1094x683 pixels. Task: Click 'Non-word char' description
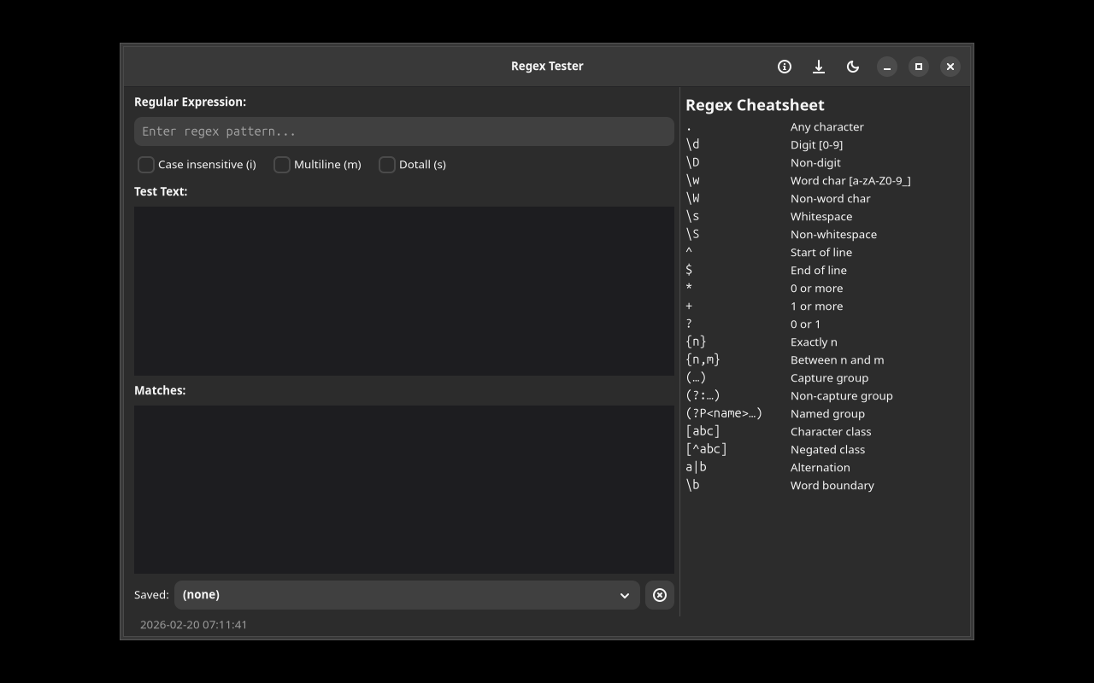[x=830, y=198]
